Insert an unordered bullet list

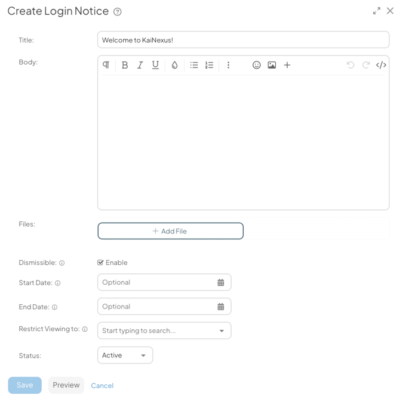coord(194,65)
